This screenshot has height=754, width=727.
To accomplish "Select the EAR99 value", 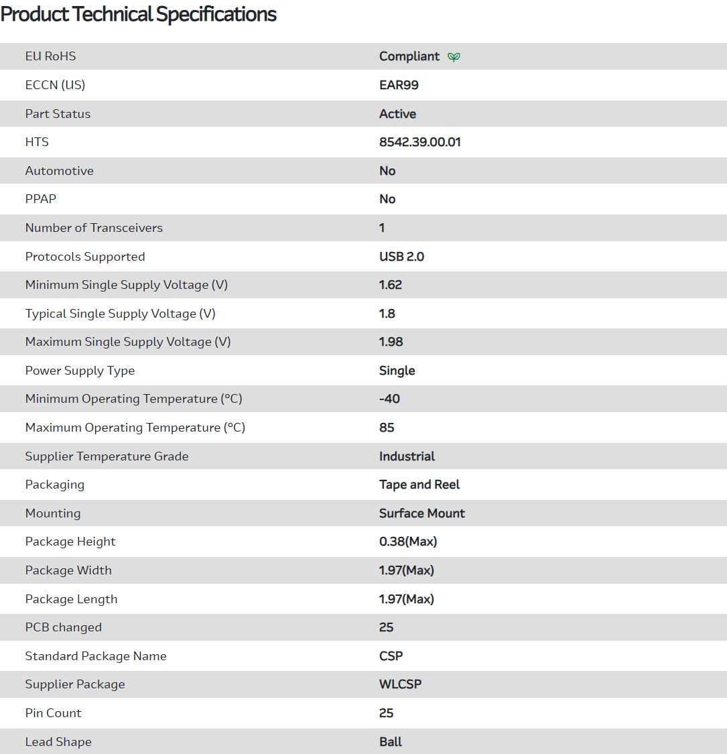I will click(399, 85).
